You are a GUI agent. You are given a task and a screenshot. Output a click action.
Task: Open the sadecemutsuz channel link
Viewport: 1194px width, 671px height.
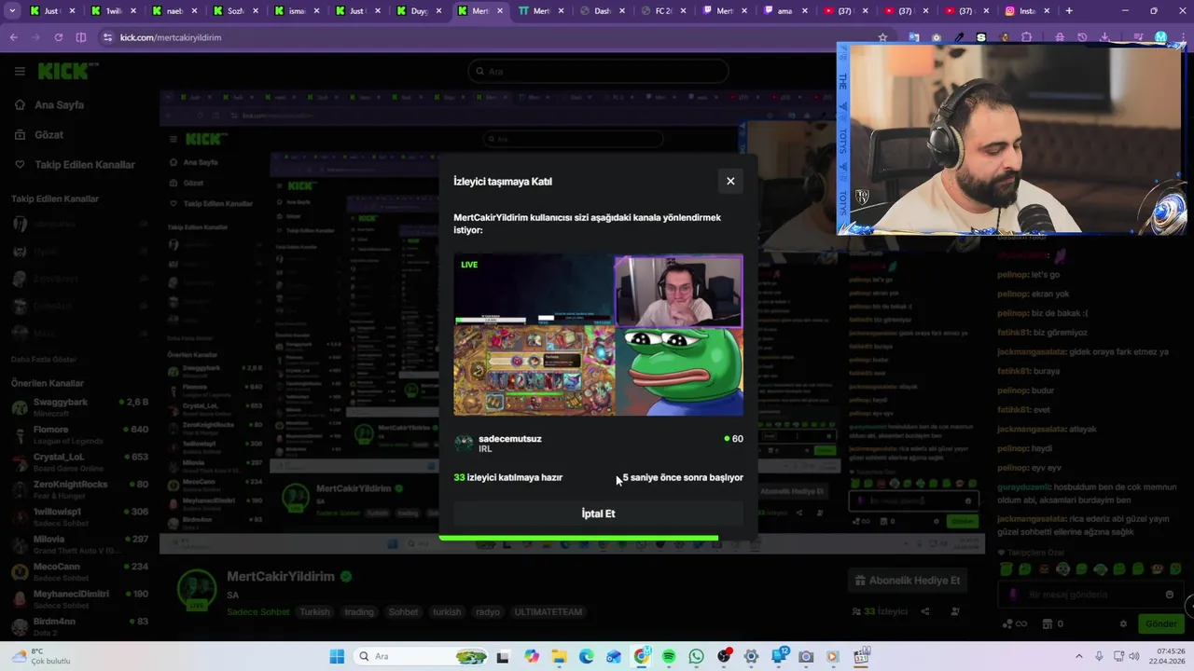point(509,438)
